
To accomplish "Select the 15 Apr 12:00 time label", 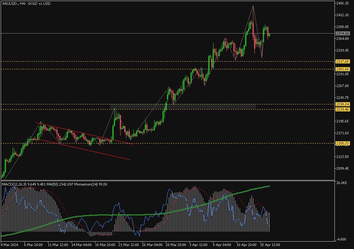I will click(x=270, y=244).
